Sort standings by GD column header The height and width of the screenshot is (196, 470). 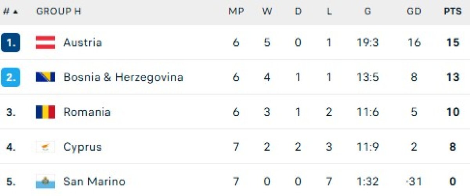[x=414, y=11]
